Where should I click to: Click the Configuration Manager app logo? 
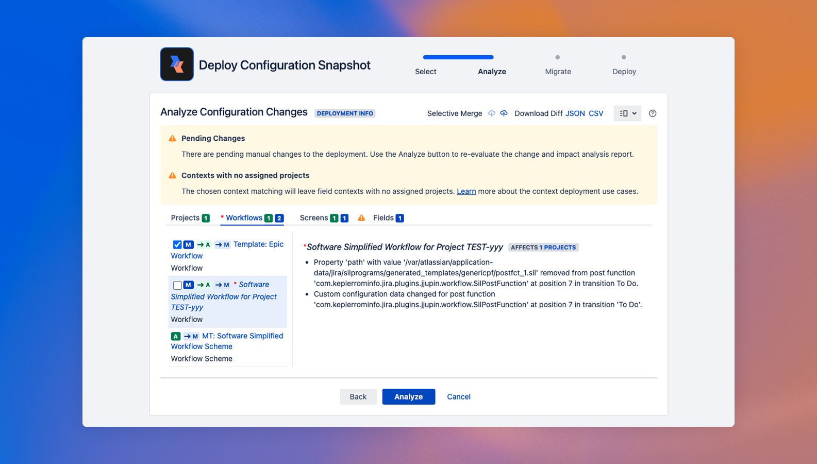(x=177, y=64)
